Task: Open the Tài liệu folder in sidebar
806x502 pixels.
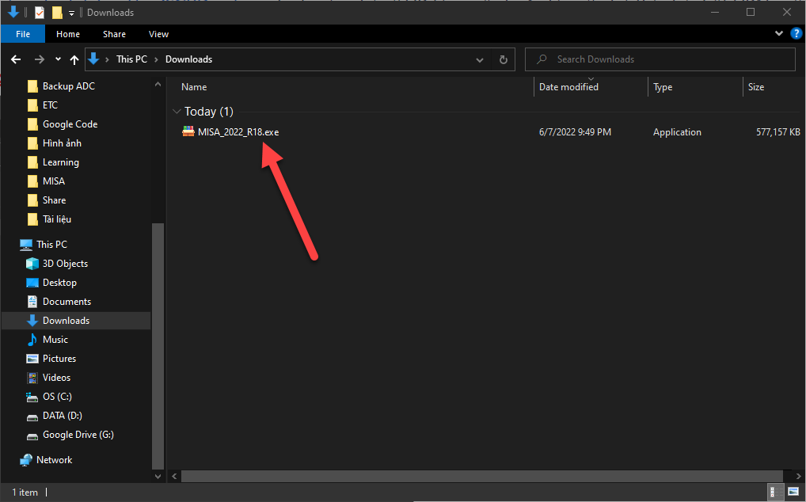Action: [x=56, y=219]
